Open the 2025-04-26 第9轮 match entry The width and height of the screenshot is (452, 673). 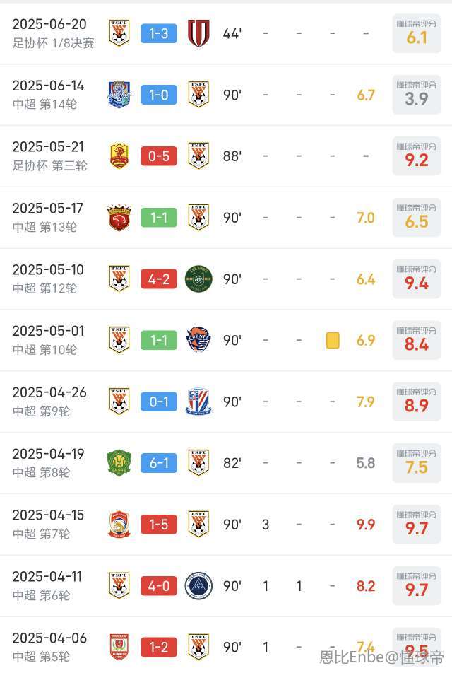[226, 402]
